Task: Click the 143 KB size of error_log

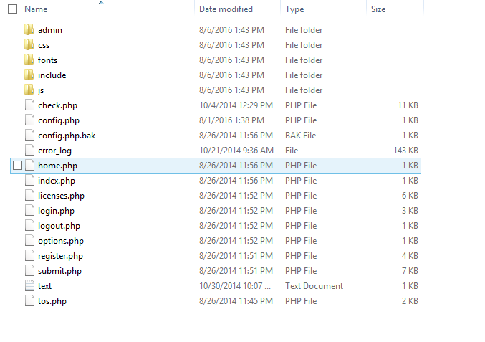Action: (x=405, y=151)
